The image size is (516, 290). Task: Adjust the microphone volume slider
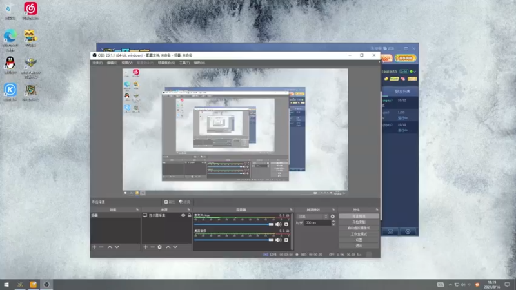pyautogui.click(x=233, y=224)
